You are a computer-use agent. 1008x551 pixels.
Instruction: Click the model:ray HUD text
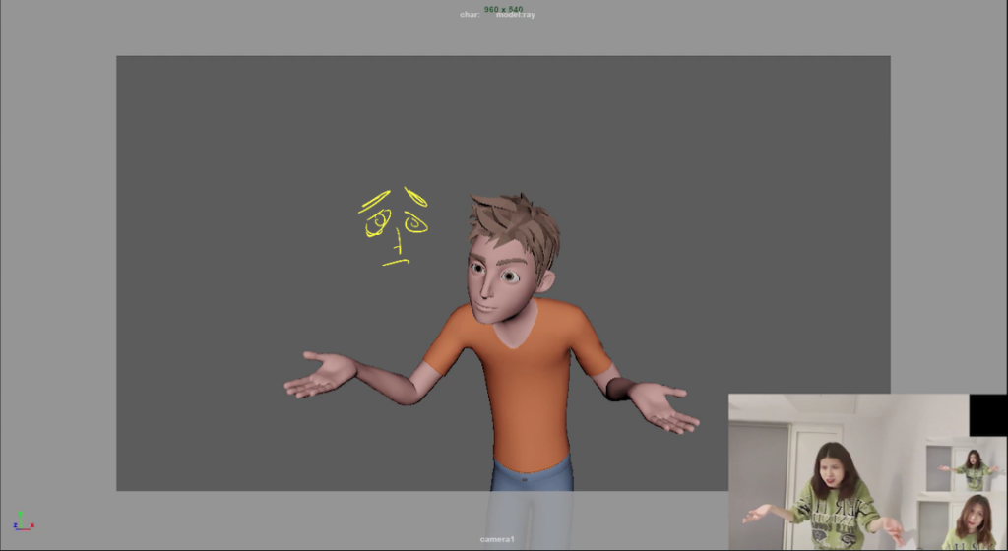pos(516,15)
